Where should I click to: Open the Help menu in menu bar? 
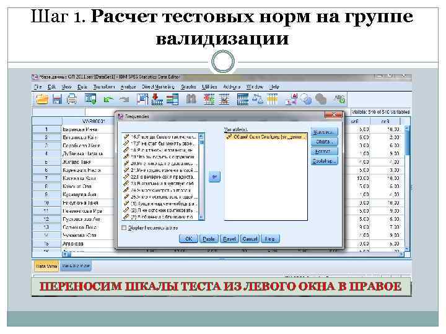pyautogui.click(x=274, y=87)
